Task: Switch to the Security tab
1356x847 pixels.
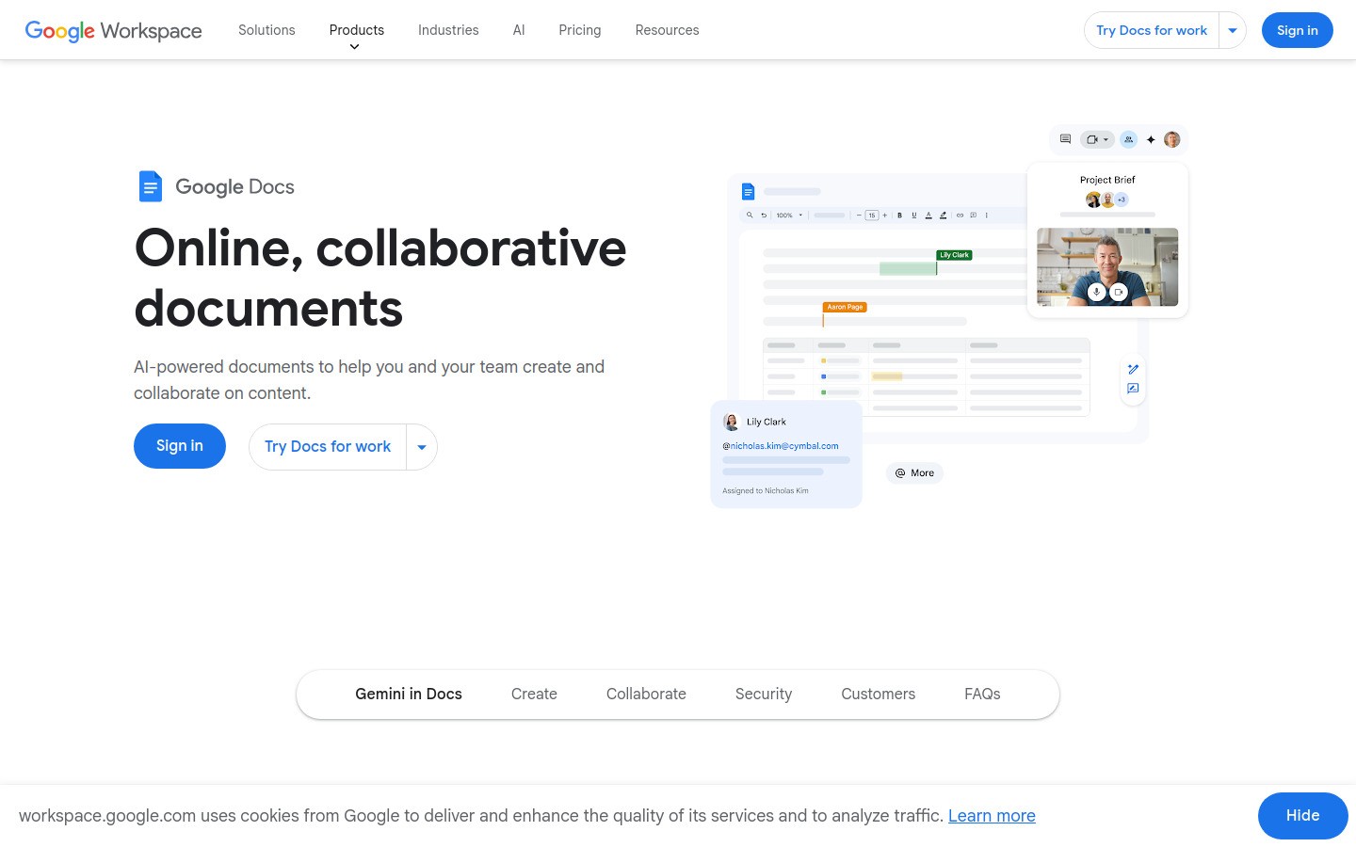Action: (763, 694)
